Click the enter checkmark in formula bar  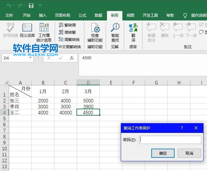click(x=60, y=58)
